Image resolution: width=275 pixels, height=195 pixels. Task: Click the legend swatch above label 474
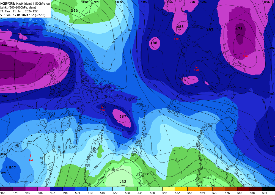[x=19, y=189]
